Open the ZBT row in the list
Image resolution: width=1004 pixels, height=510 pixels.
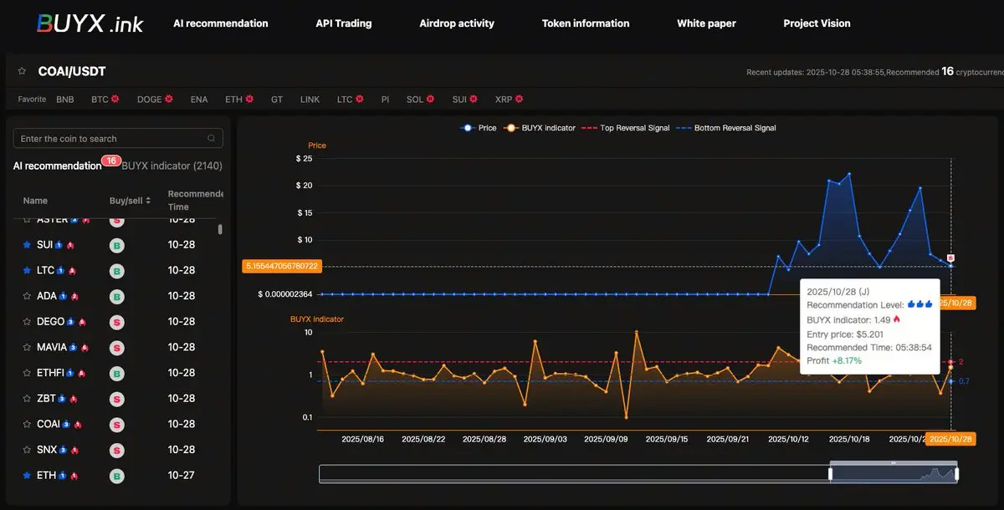47,399
